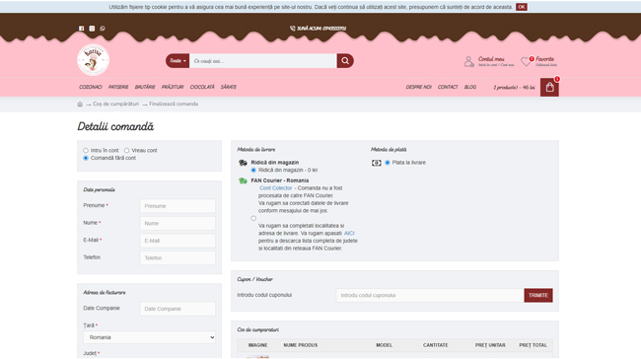This screenshot has height=359, width=641.
Task: Open the CIOCOLATĂ menu
Action: point(202,87)
